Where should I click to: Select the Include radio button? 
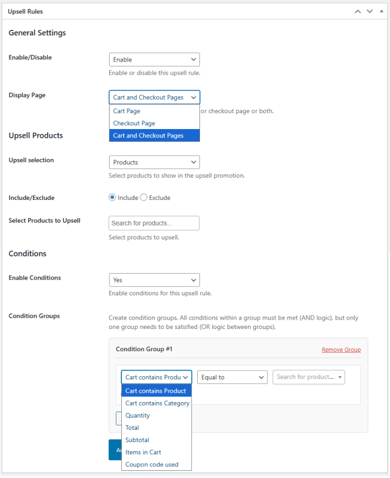pos(112,197)
